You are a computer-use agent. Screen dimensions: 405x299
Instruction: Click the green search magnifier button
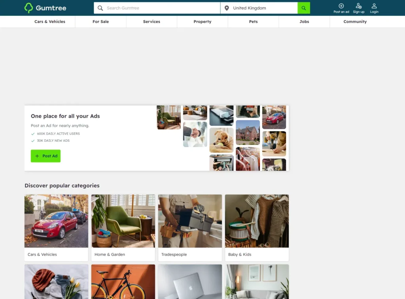pos(304,8)
